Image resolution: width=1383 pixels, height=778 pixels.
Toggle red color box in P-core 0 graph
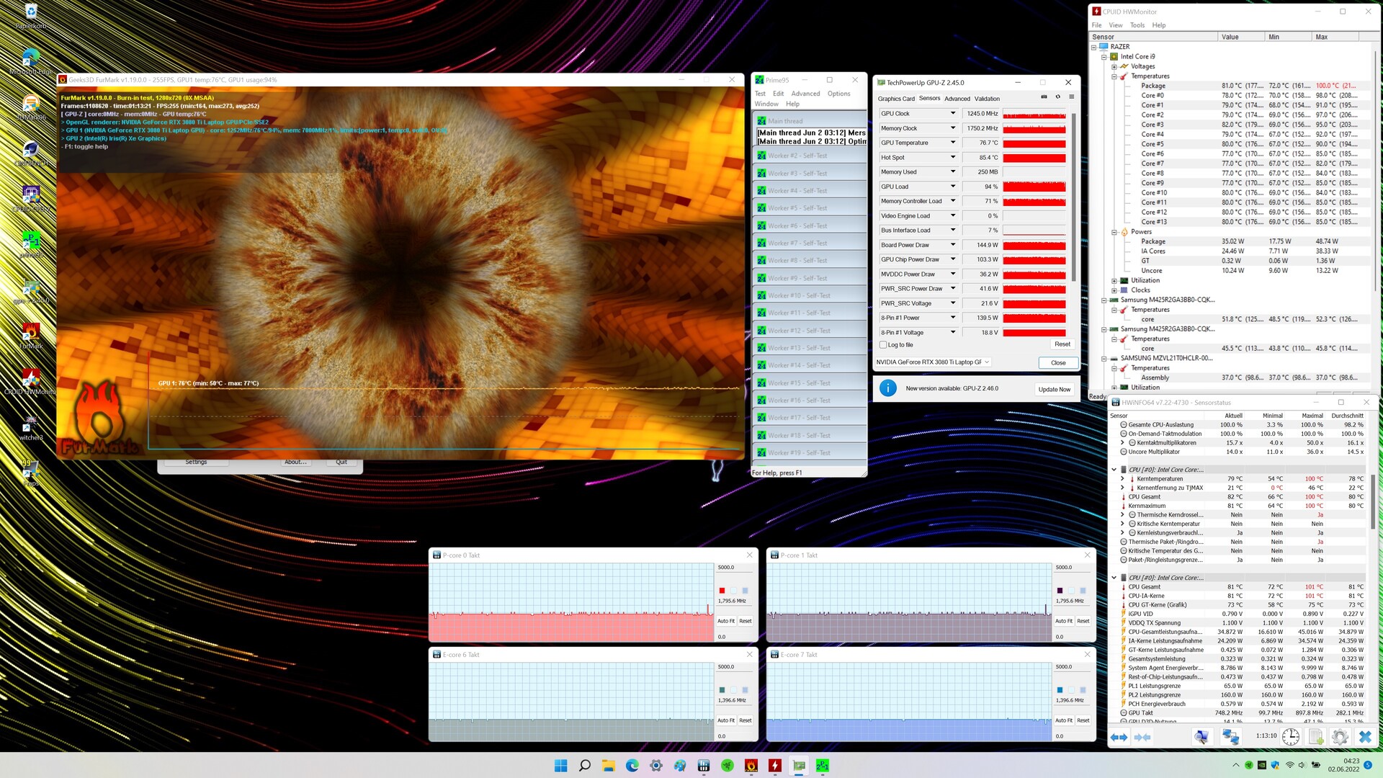(x=722, y=591)
